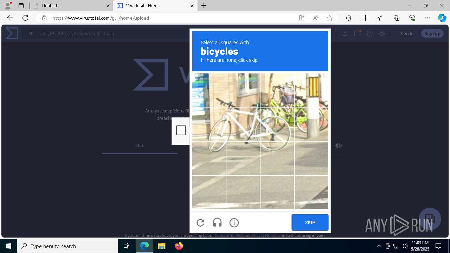This screenshot has width=450, height=253.
Task: Open Copilot sidebar icon
Action: click(442, 18)
